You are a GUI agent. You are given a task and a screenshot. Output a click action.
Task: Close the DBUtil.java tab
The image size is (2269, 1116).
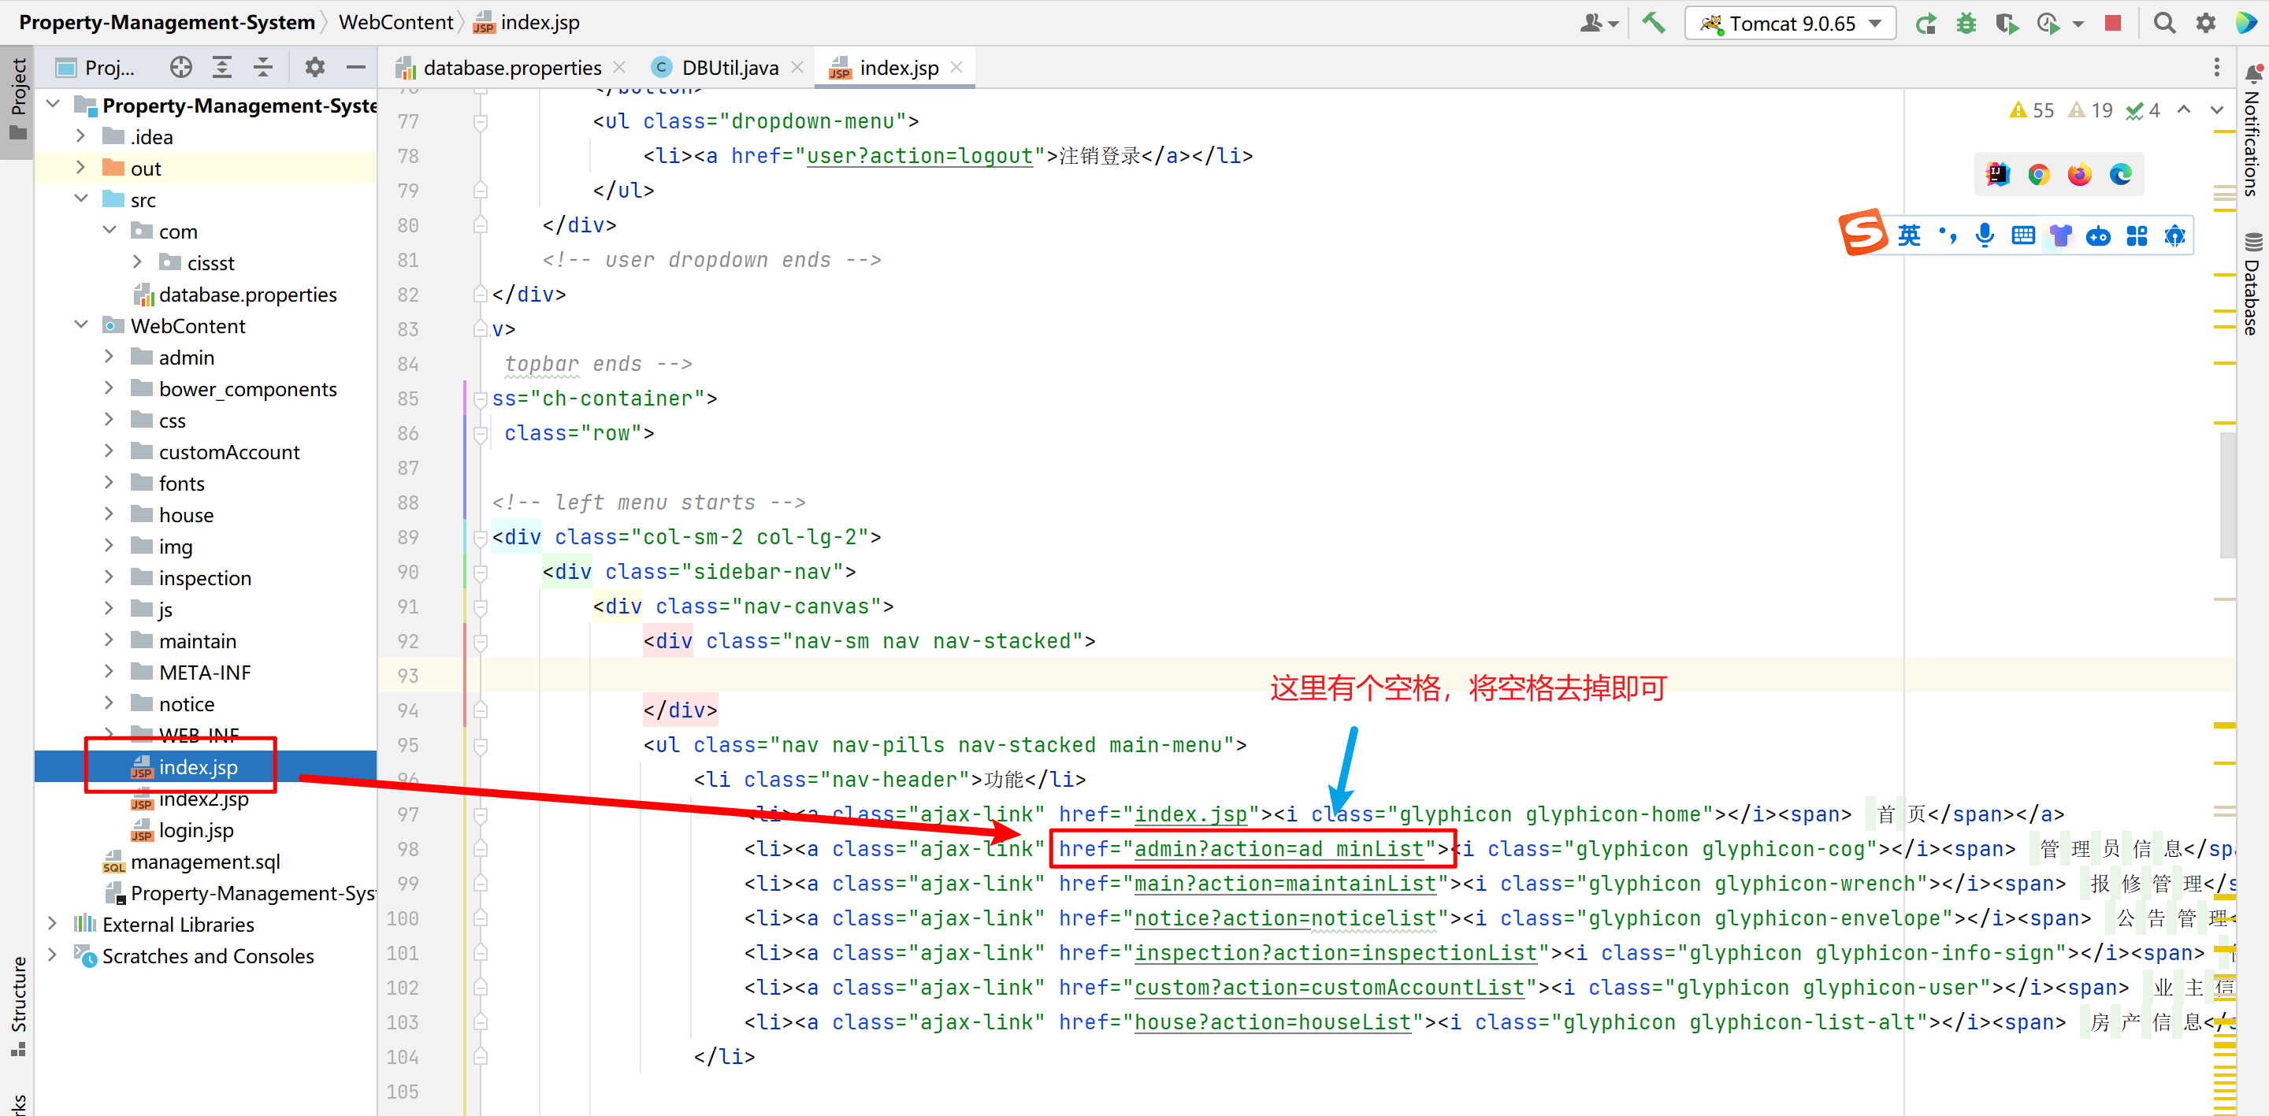pos(797,67)
